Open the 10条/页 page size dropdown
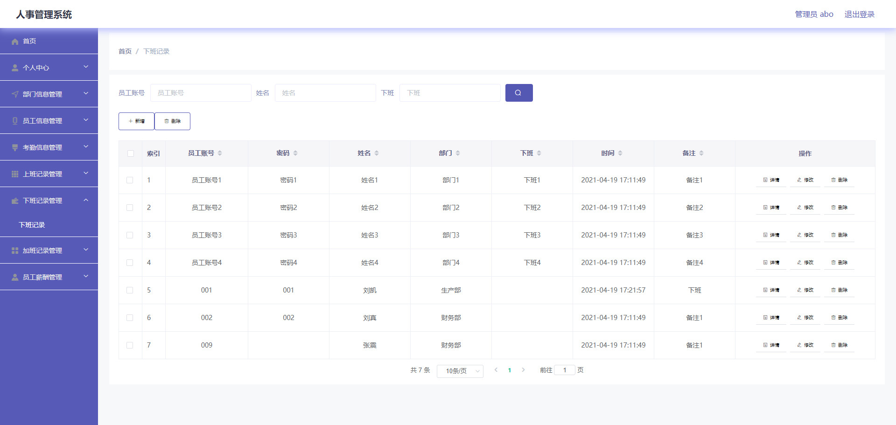 pyautogui.click(x=460, y=371)
